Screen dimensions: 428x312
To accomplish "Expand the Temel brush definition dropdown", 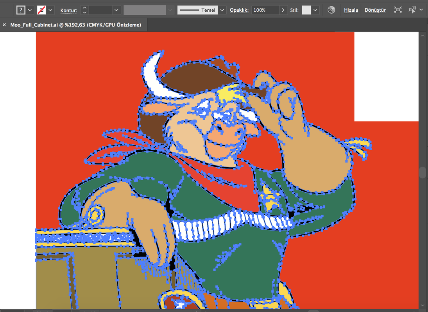I will tap(222, 10).
